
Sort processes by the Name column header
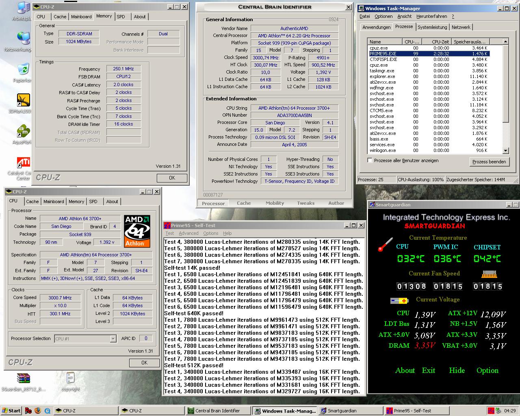tap(385, 42)
